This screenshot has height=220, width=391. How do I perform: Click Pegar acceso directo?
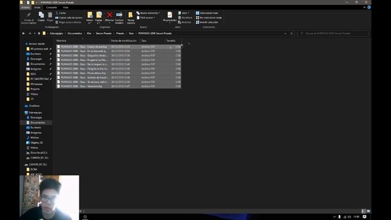[x=68, y=22]
